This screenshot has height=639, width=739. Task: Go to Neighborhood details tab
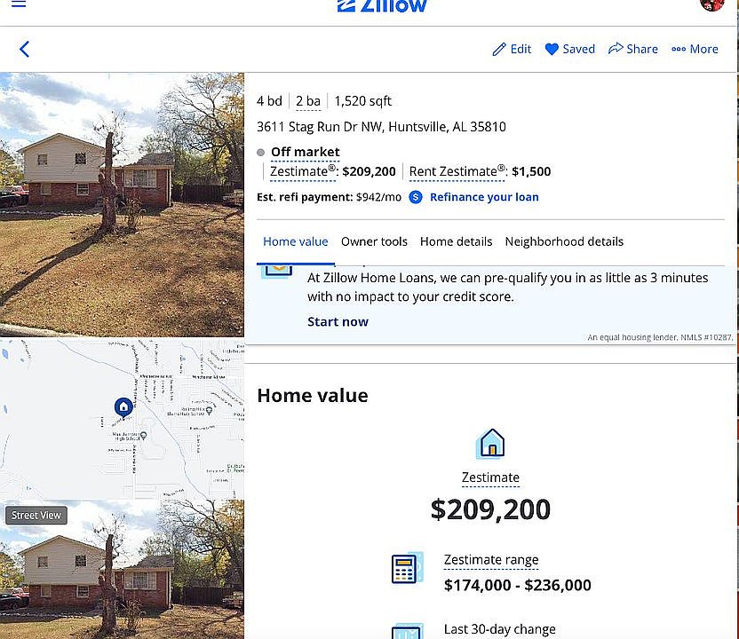(564, 241)
